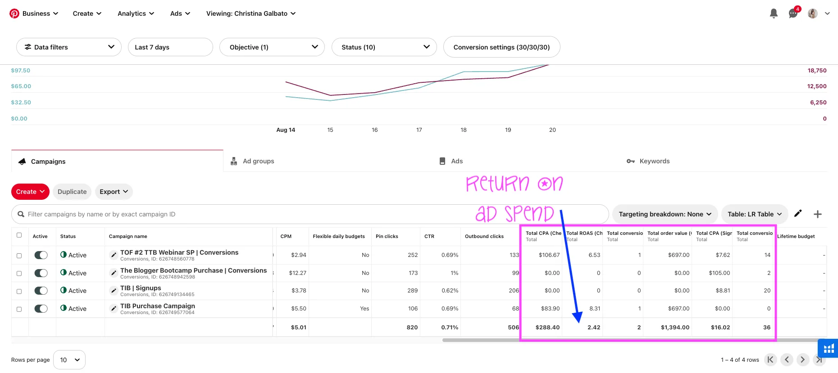Click the Campaigns megaphone icon
Viewport: 838px width, 373px height.
click(x=22, y=161)
